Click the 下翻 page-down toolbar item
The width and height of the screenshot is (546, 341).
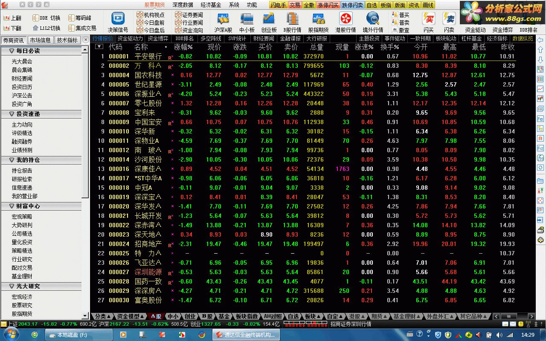coord(12,28)
